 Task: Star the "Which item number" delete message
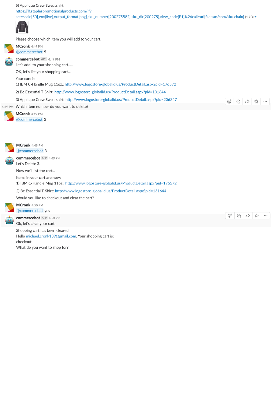[x=256, y=102]
